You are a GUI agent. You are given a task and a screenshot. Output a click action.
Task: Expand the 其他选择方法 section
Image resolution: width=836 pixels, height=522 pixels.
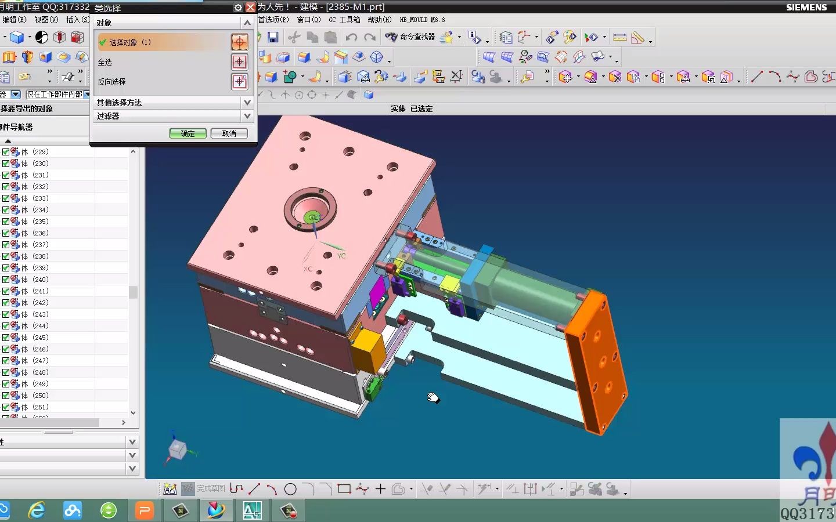[247, 103]
